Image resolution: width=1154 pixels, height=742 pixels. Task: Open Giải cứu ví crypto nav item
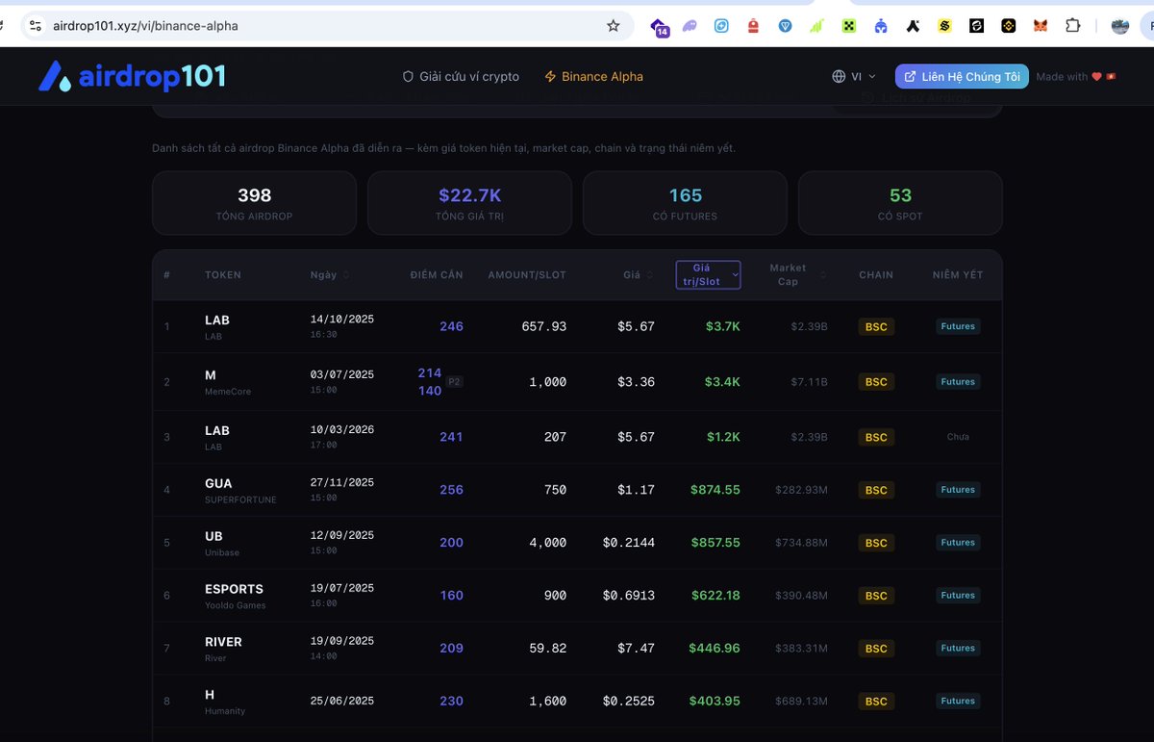[461, 76]
